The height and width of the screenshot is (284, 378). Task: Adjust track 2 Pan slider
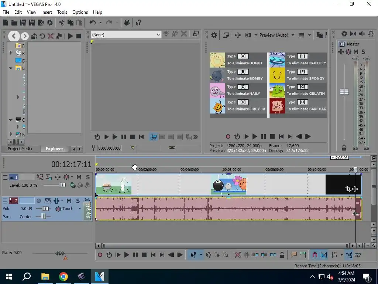pyautogui.click(x=43, y=216)
